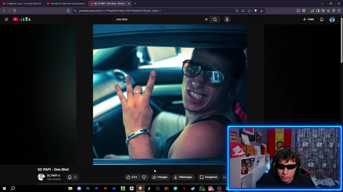
Task: Go forward in browser history
Action: (x=9, y=11)
